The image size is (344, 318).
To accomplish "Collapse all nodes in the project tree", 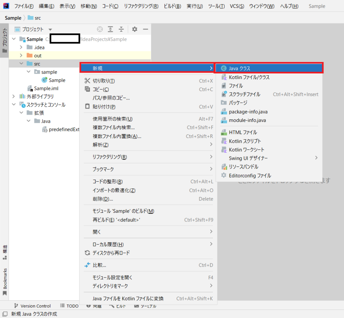I will pos(121,29).
